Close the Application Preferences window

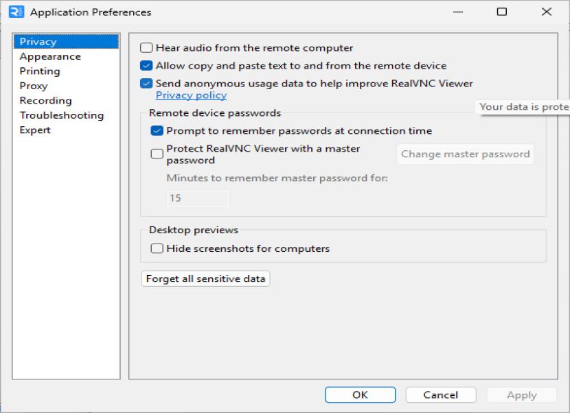tap(546, 12)
